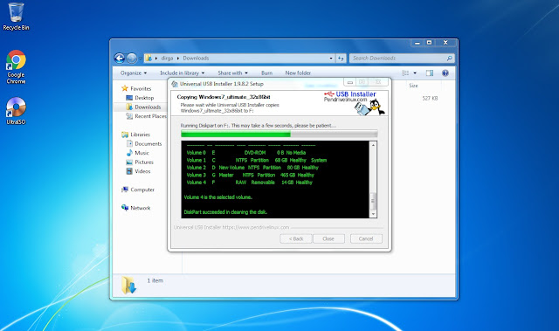The height and width of the screenshot is (331, 559).
Task: Go back in Explorer window
Action: click(120, 58)
